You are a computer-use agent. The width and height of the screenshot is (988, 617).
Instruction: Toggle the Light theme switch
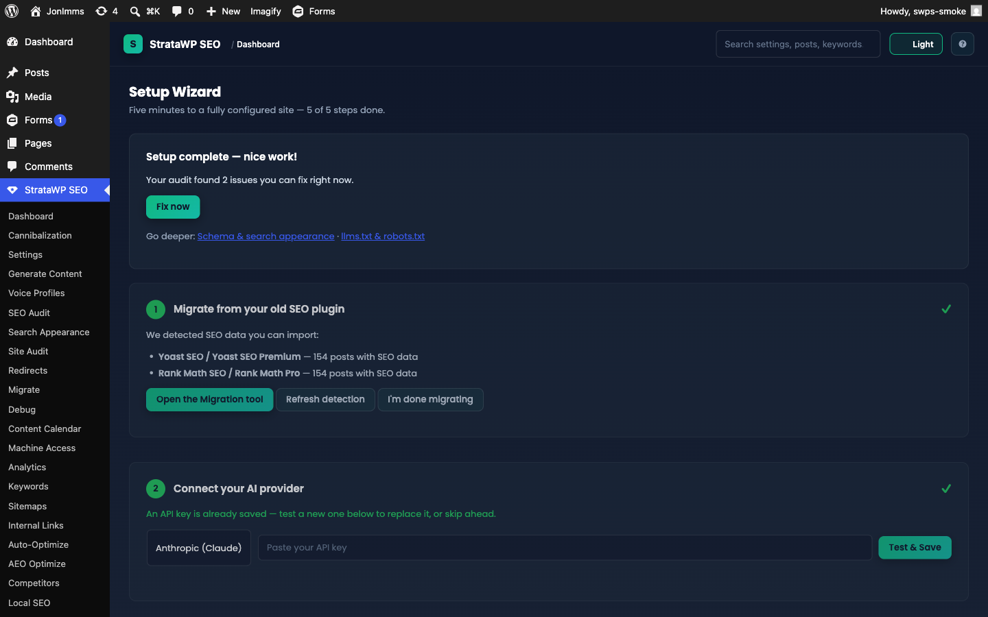916,44
